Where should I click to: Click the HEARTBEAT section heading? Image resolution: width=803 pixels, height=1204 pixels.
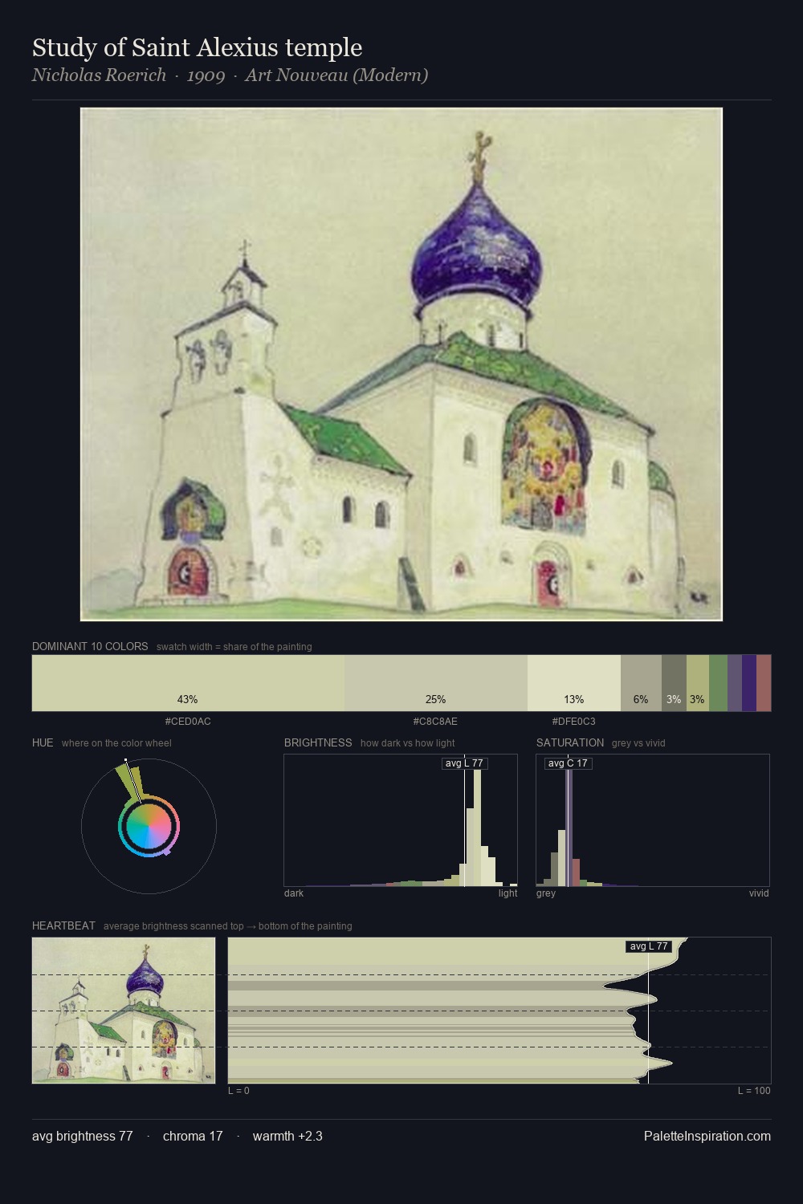63,925
